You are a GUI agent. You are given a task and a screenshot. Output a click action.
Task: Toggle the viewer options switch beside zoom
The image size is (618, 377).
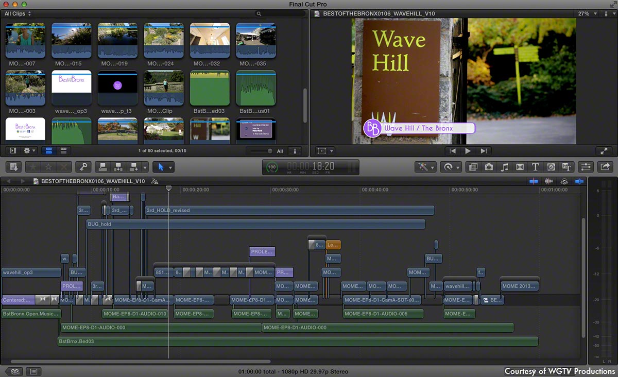(x=608, y=13)
